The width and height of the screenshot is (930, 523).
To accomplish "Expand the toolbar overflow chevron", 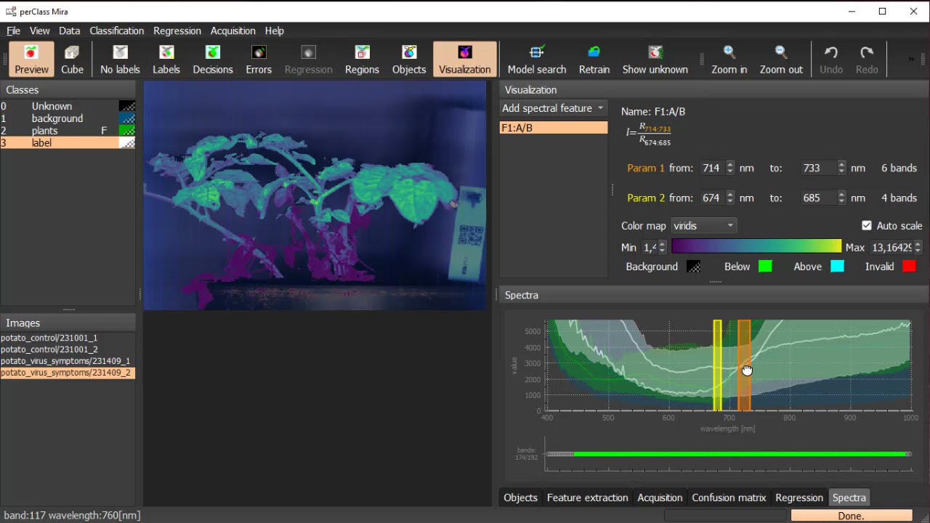I will click(x=910, y=60).
